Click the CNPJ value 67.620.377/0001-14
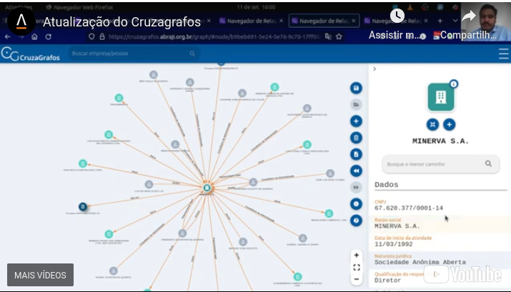Viewport: 511px width, 292px height. coord(409,208)
